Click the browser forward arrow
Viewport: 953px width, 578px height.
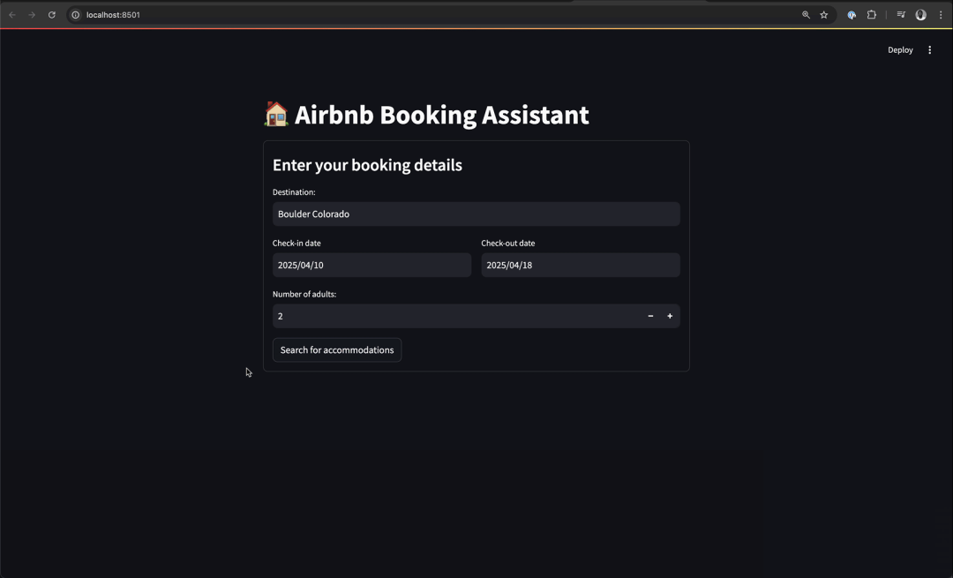(32, 15)
